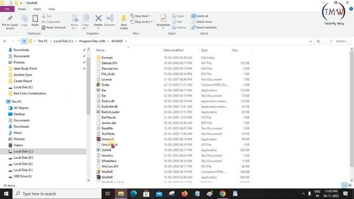Select the UnRAR application file
The width and height of the screenshot is (354, 199).
coord(106,150)
